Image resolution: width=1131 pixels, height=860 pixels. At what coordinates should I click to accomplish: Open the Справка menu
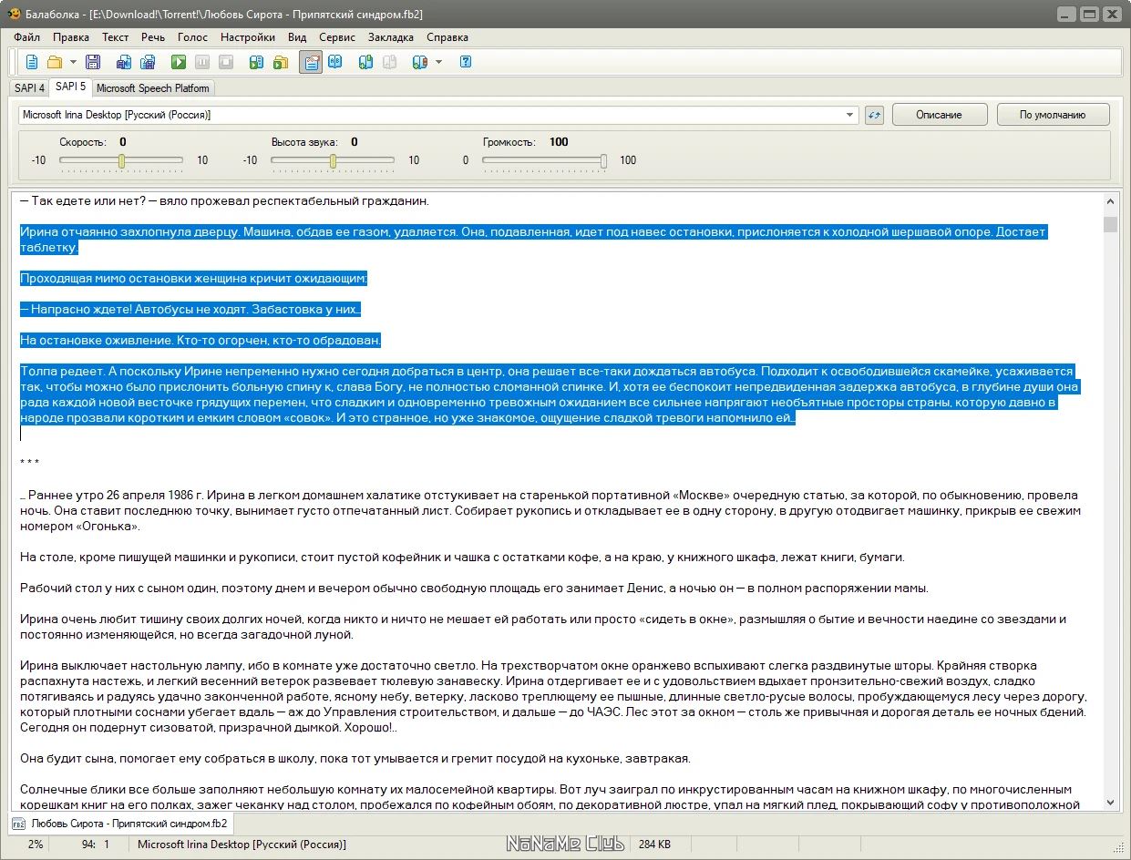(447, 37)
